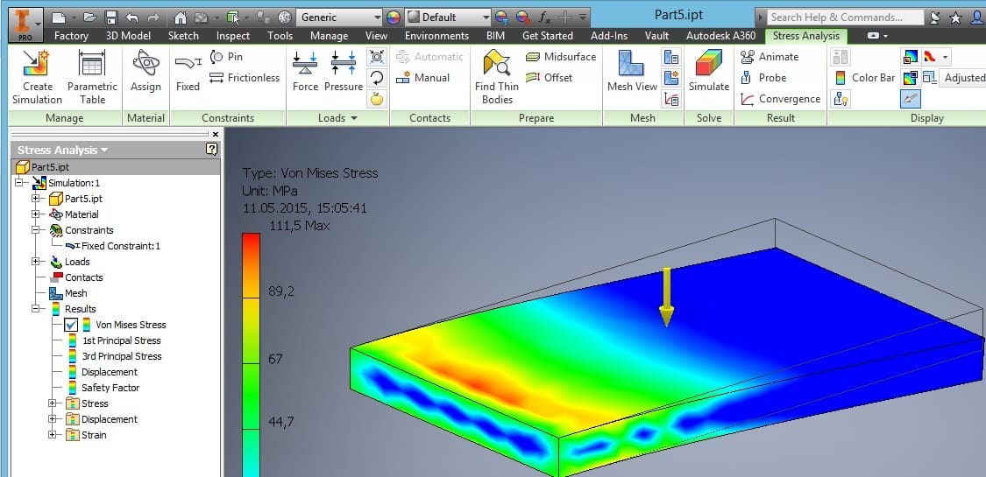Expand the Strain results folder
This screenshot has height=477, width=986.
point(53,435)
